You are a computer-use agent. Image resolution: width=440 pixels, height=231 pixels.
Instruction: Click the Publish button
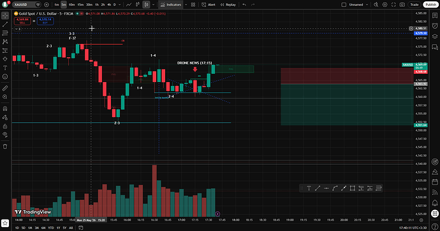coord(430,4)
